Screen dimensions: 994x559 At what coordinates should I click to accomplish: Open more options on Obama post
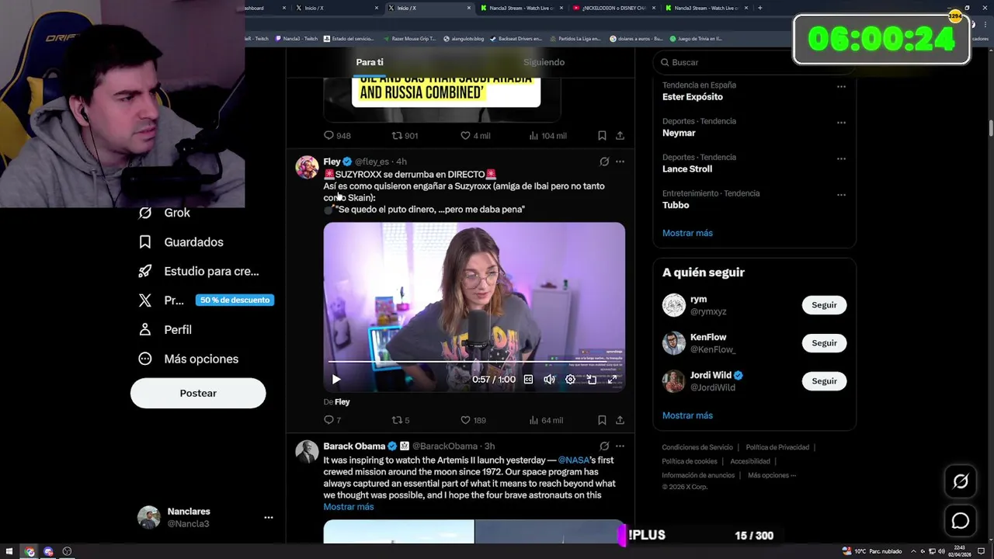click(620, 446)
